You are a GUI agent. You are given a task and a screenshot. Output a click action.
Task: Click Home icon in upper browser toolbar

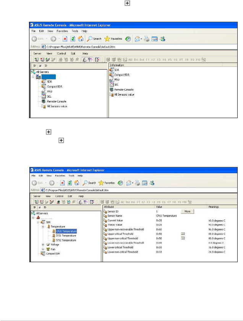[81, 39]
